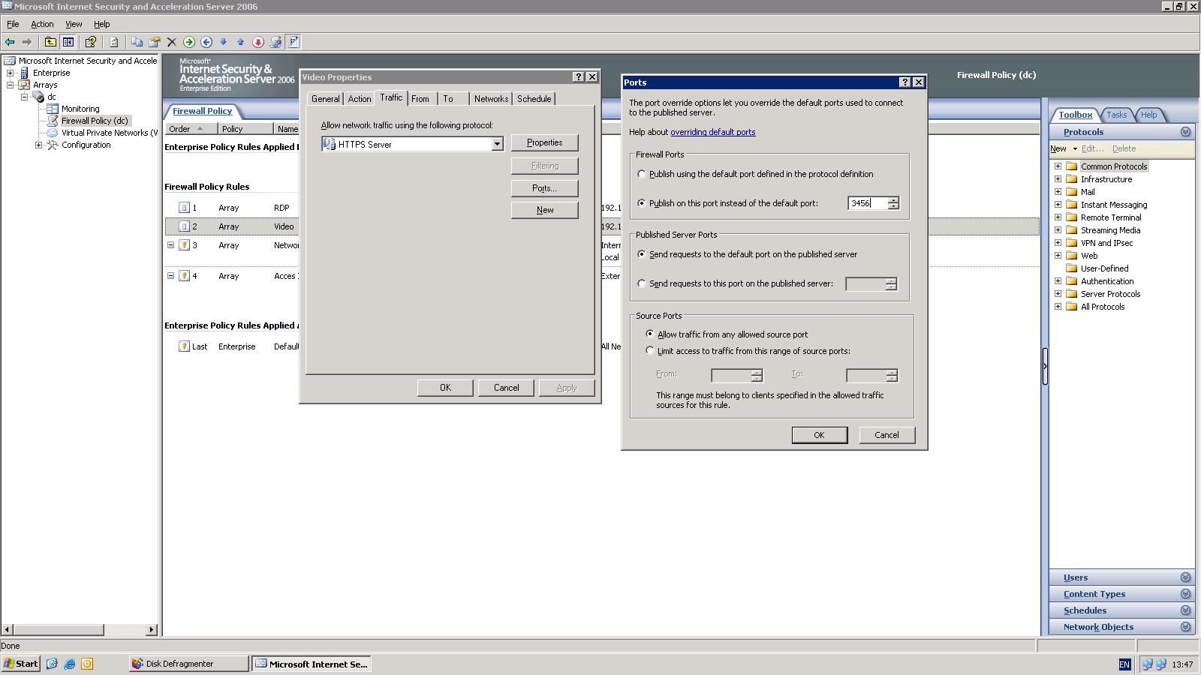
Task: Open the overriding default ports help link
Action: (712, 132)
